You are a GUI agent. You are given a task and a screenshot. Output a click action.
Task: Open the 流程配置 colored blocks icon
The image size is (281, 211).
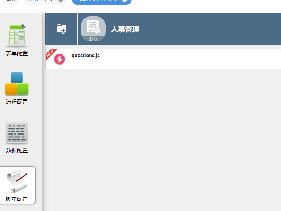click(x=17, y=83)
